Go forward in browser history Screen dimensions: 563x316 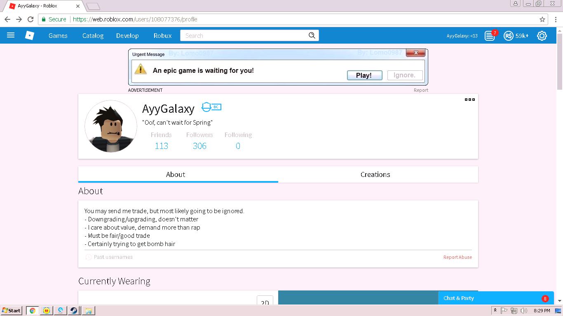pyautogui.click(x=19, y=19)
